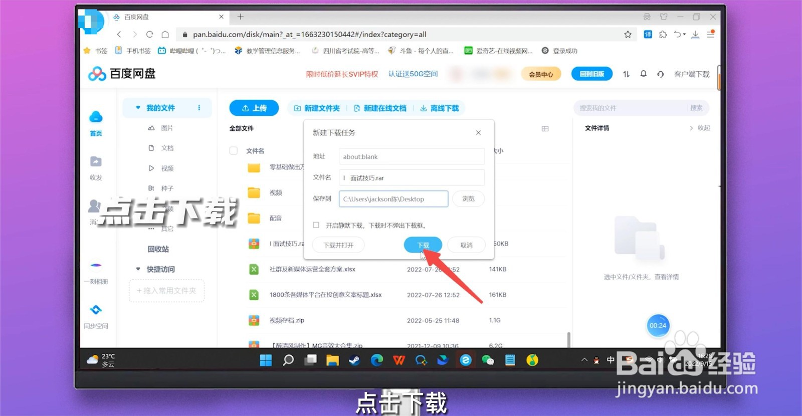Image resolution: width=802 pixels, height=416 pixels.
Task: Collapse the 我的文件 tree section
Action: pyautogui.click(x=138, y=108)
